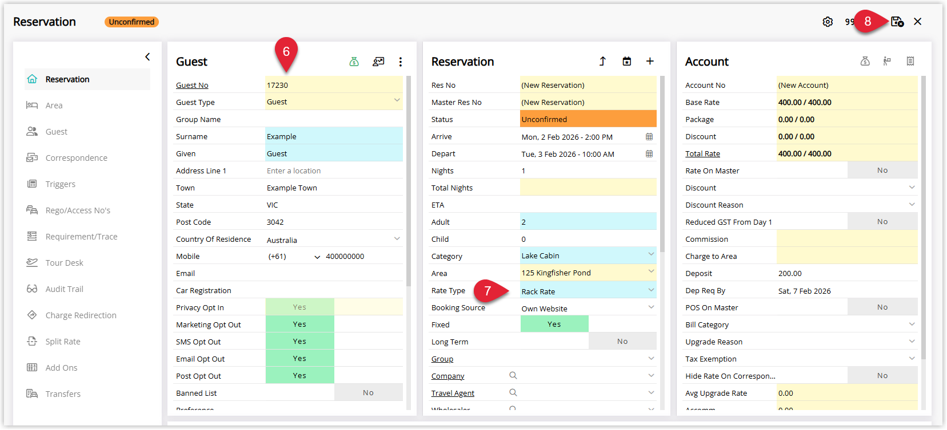
Task: Select Audit Trail in the sidebar
Action: pos(65,289)
